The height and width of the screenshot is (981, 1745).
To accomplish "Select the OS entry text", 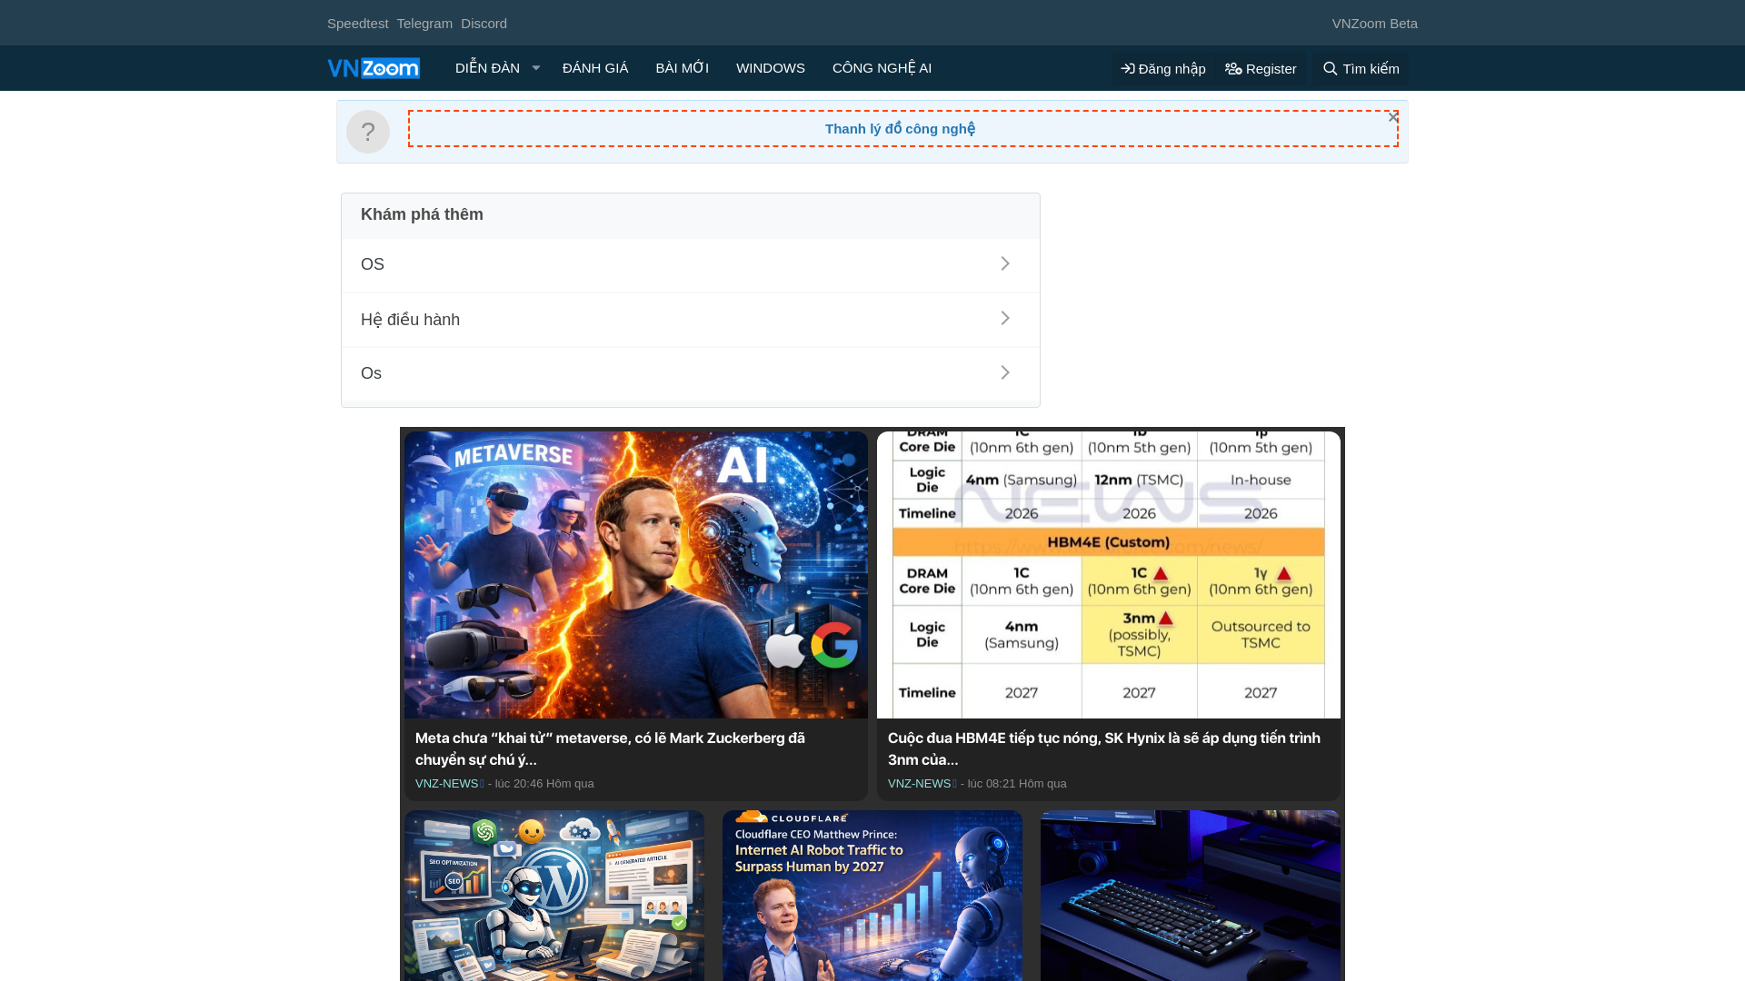I will (x=373, y=264).
